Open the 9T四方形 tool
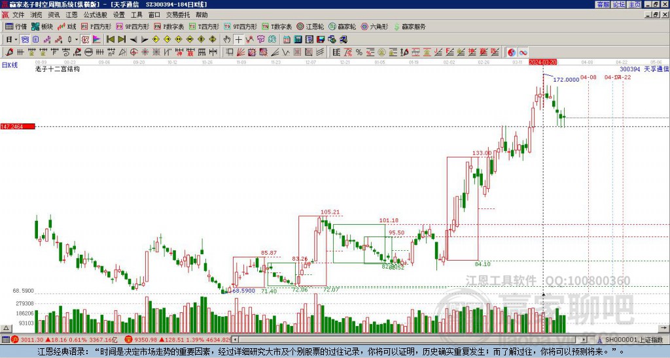The height and width of the screenshot is (358, 670). pyautogui.click(x=240, y=26)
